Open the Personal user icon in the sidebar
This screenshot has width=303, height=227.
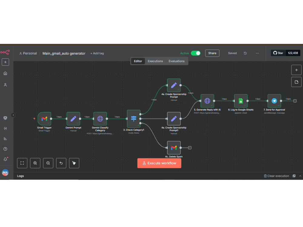(x=5, y=85)
